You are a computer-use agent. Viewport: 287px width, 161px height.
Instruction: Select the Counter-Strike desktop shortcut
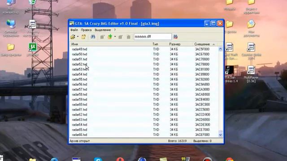click(x=251, y=51)
